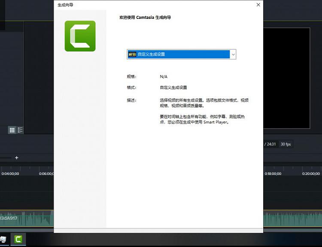Switch media bin to list view
Viewport: 322px width, 247px height.
(x=20, y=130)
